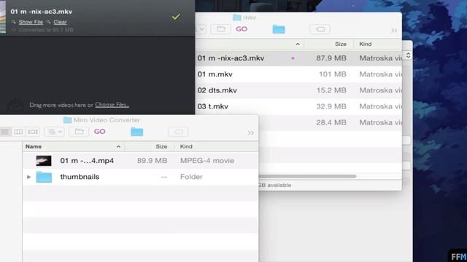Click the 28.4 MB size cell
The height and width of the screenshot is (262, 467).
click(x=331, y=122)
